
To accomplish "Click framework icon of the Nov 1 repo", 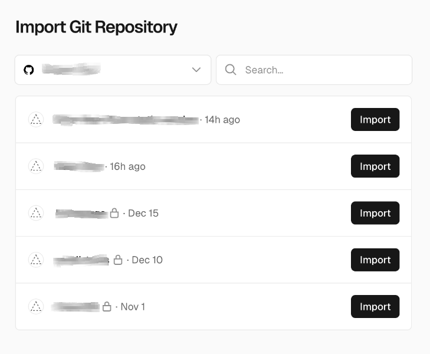I will pos(36,306).
